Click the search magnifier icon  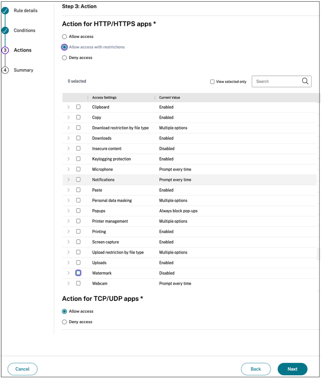[305, 81]
